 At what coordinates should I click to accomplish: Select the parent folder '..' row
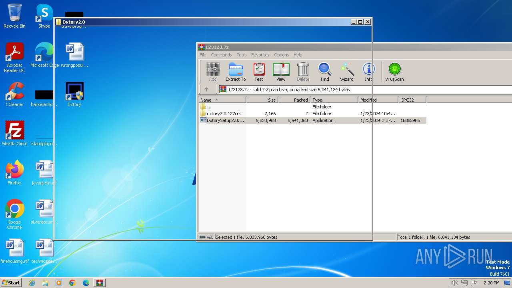[312, 107]
